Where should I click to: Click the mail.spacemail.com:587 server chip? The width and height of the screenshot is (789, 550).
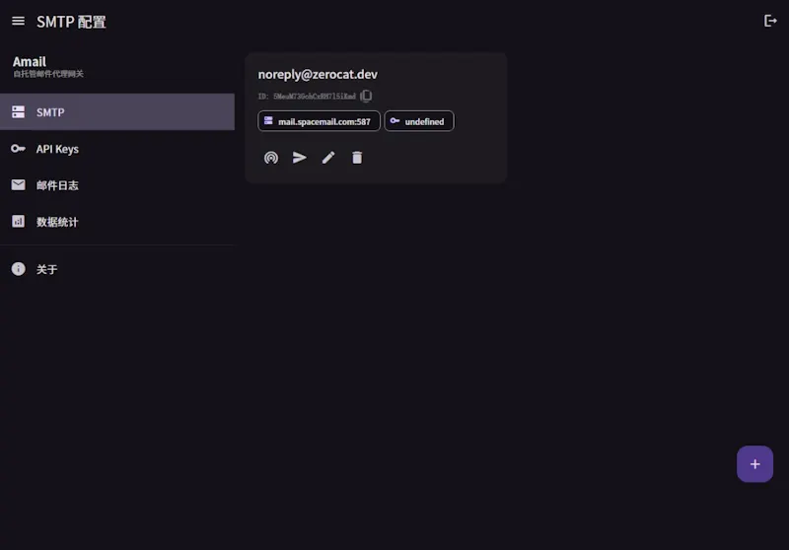(319, 121)
